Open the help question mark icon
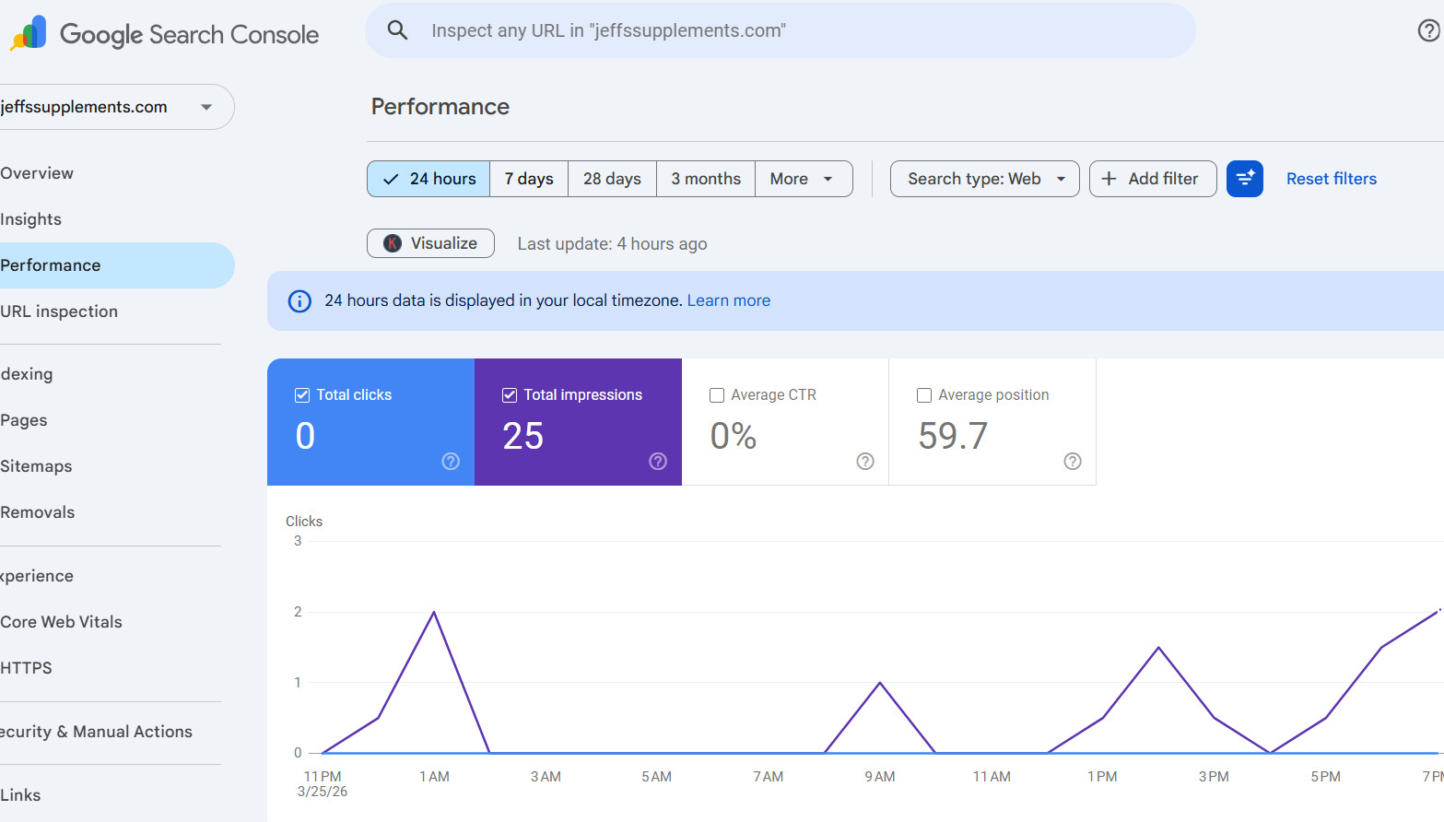This screenshot has width=1444, height=822. (1428, 30)
